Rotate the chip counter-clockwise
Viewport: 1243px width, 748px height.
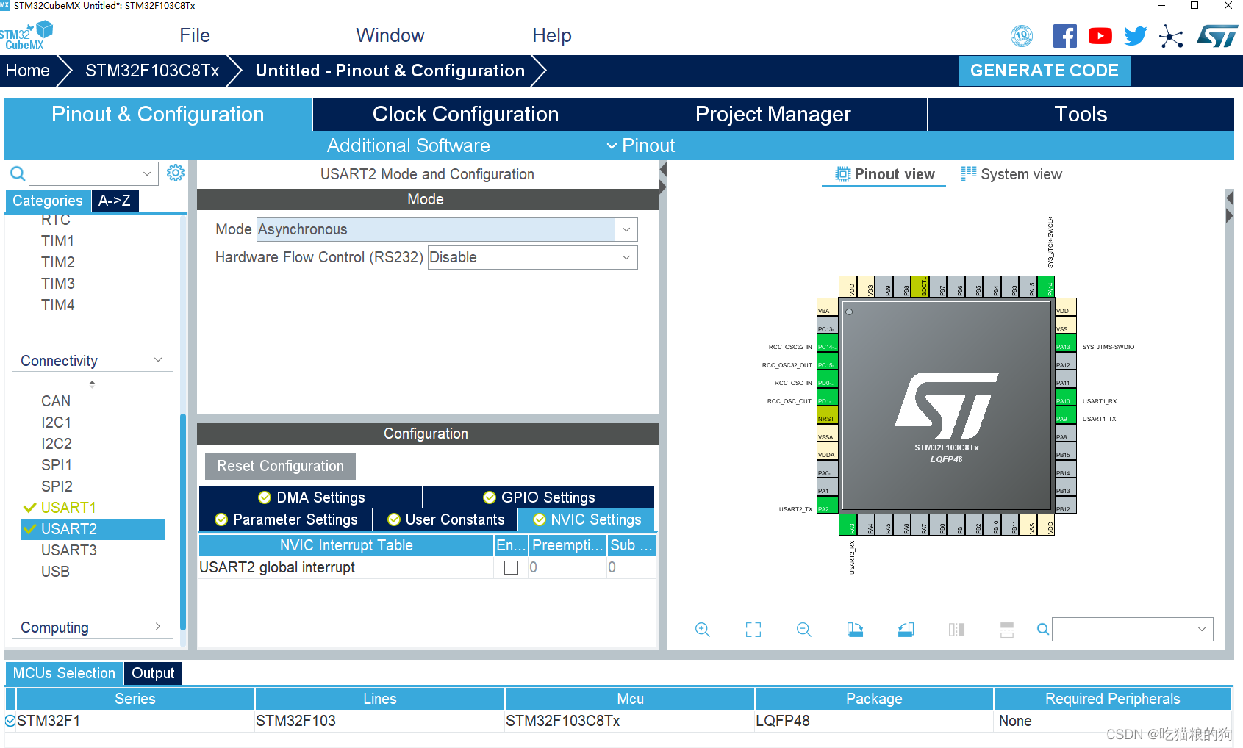[x=906, y=630]
